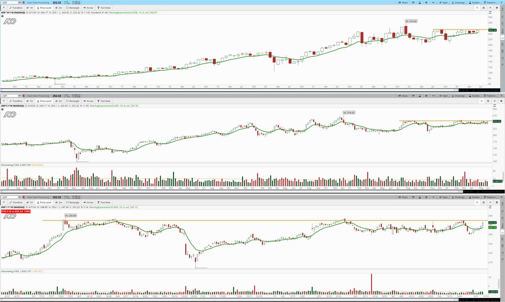Click 2m button in top monthly chart toolbar
This screenshot has width=505, height=302.
tap(58, 8)
